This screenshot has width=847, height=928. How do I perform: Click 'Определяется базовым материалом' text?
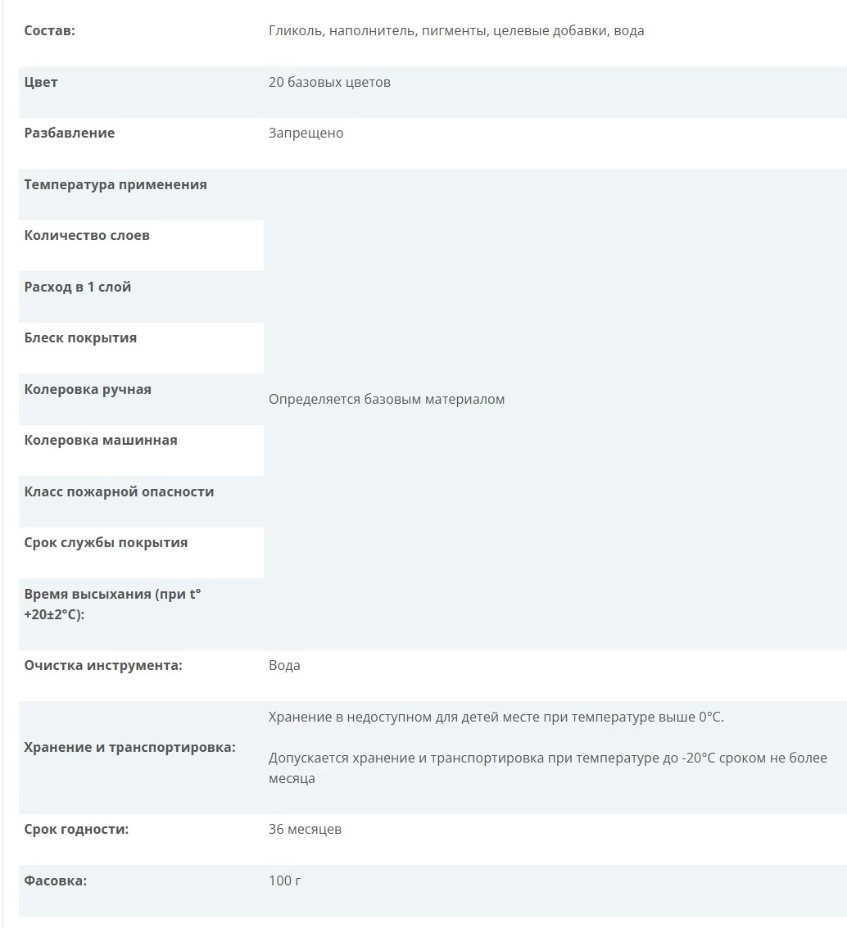click(x=387, y=400)
